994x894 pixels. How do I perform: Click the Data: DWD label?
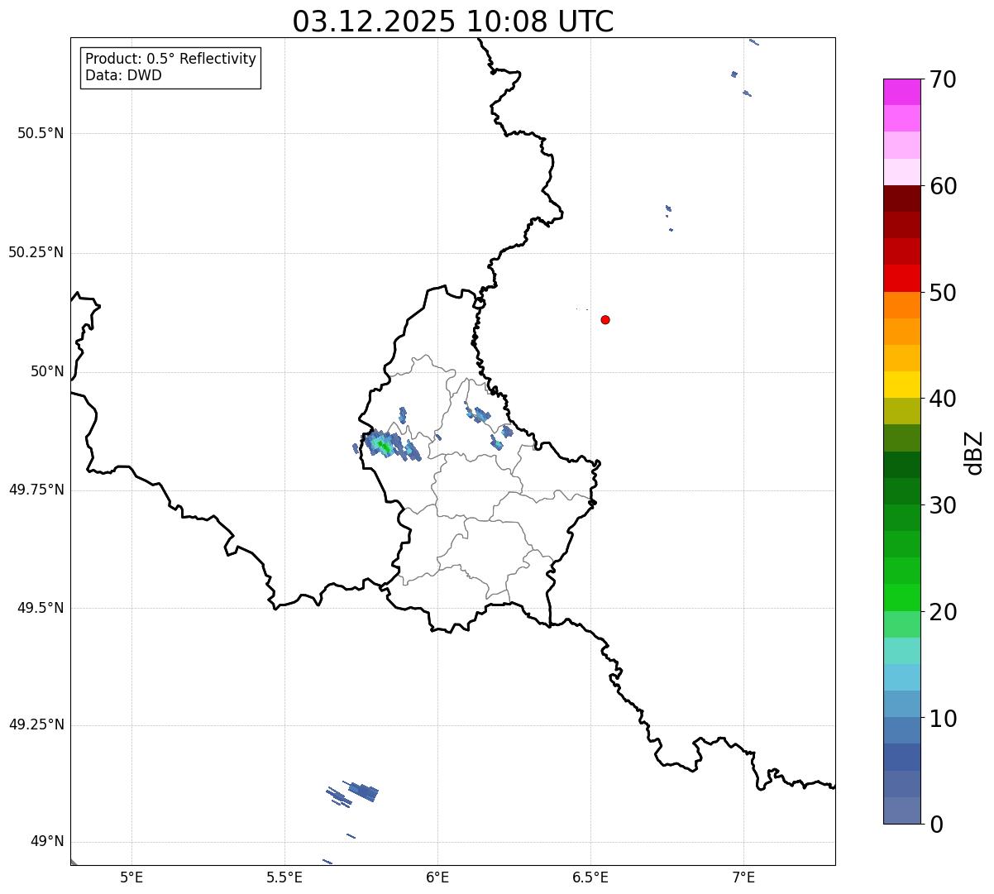[124, 75]
